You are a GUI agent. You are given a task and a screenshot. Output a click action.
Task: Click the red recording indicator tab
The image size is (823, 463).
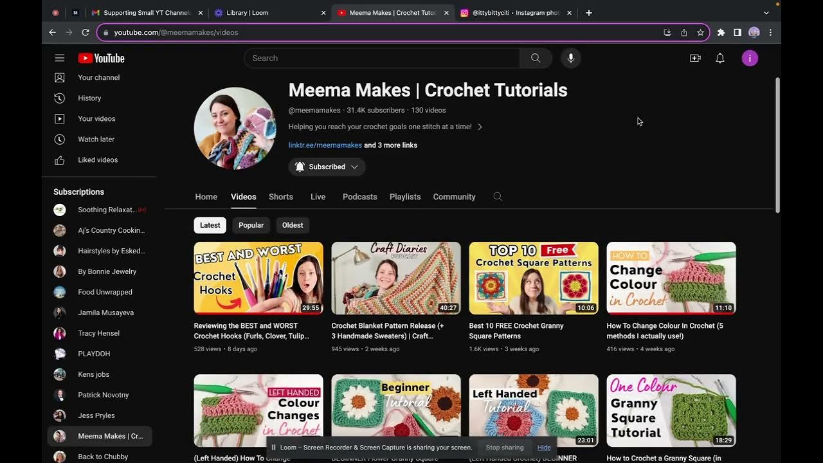pyautogui.click(x=55, y=13)
